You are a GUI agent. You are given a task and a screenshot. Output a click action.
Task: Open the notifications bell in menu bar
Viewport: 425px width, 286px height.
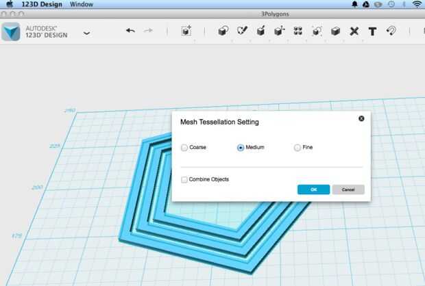(354, 4)
